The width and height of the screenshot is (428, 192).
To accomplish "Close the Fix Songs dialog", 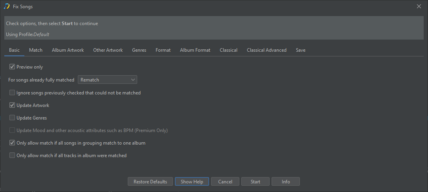I will (x=419, y=6).
